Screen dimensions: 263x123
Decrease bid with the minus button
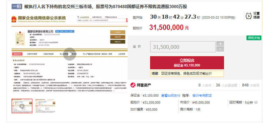point(220,49)
